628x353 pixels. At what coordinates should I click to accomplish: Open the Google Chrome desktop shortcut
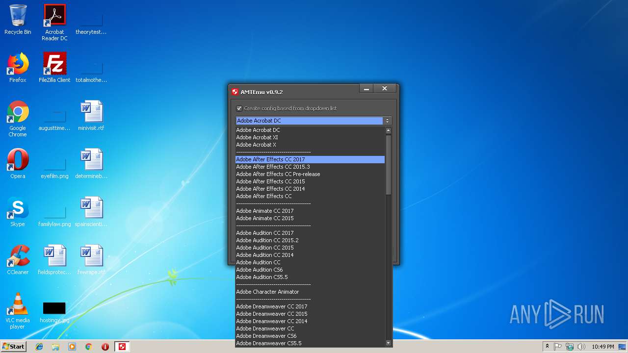point(18,119)
